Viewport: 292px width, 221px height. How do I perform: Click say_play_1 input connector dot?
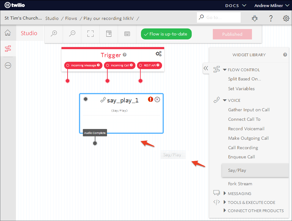tap(86, 99)
